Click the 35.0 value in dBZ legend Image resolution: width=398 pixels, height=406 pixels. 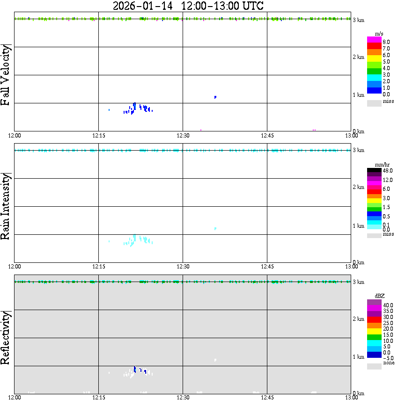click(388, 311)
